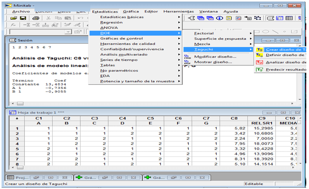
Task: Click the fx function assign icon
Action: click(13, 25)
